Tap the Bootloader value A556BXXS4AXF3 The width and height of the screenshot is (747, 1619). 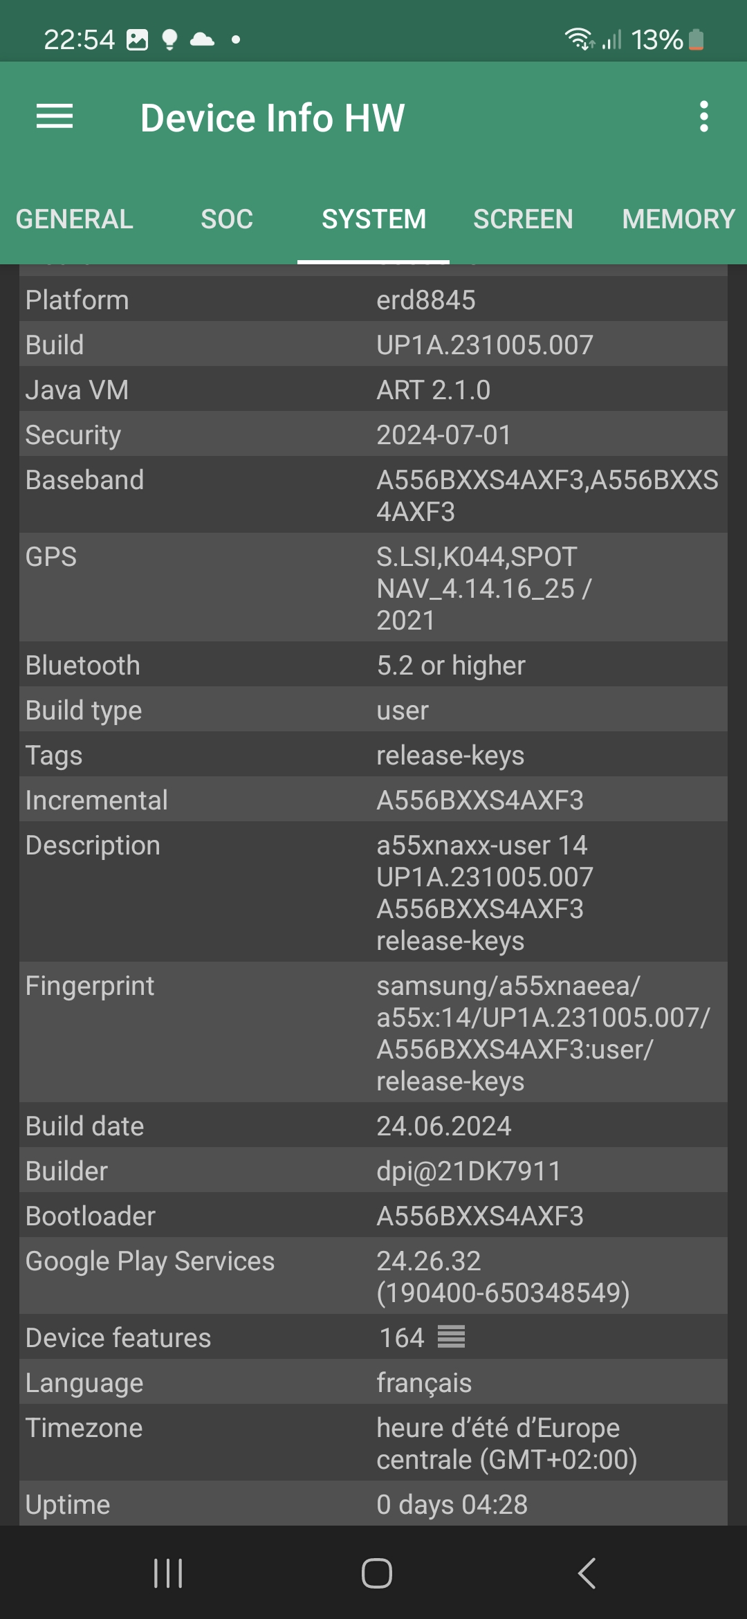[x=480, y=1216]
